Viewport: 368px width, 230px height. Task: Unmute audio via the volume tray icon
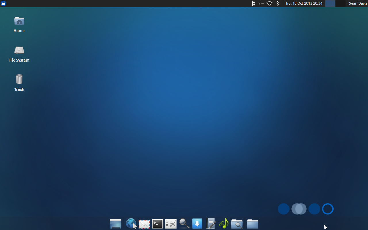click(260, 3)
